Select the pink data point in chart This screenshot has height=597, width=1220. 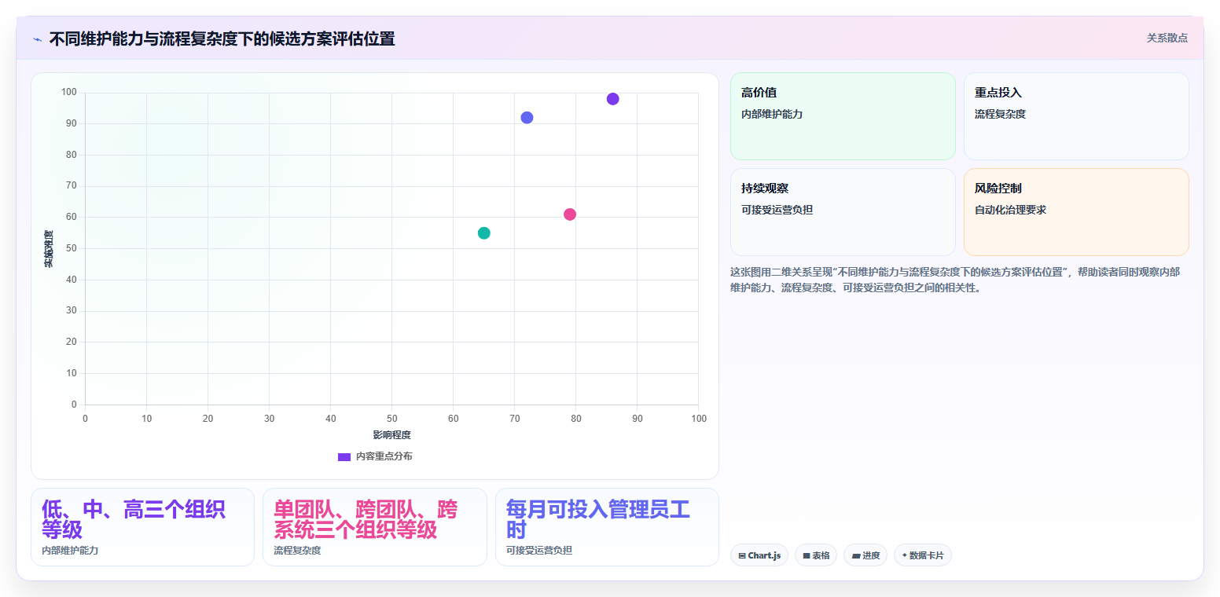point(570,214)
